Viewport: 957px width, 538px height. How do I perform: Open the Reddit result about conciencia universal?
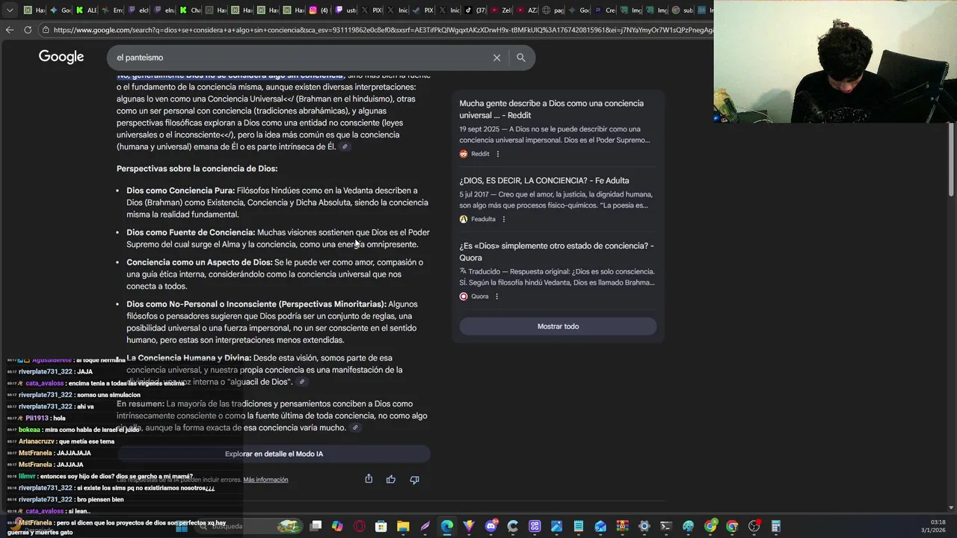coord(551,109)
